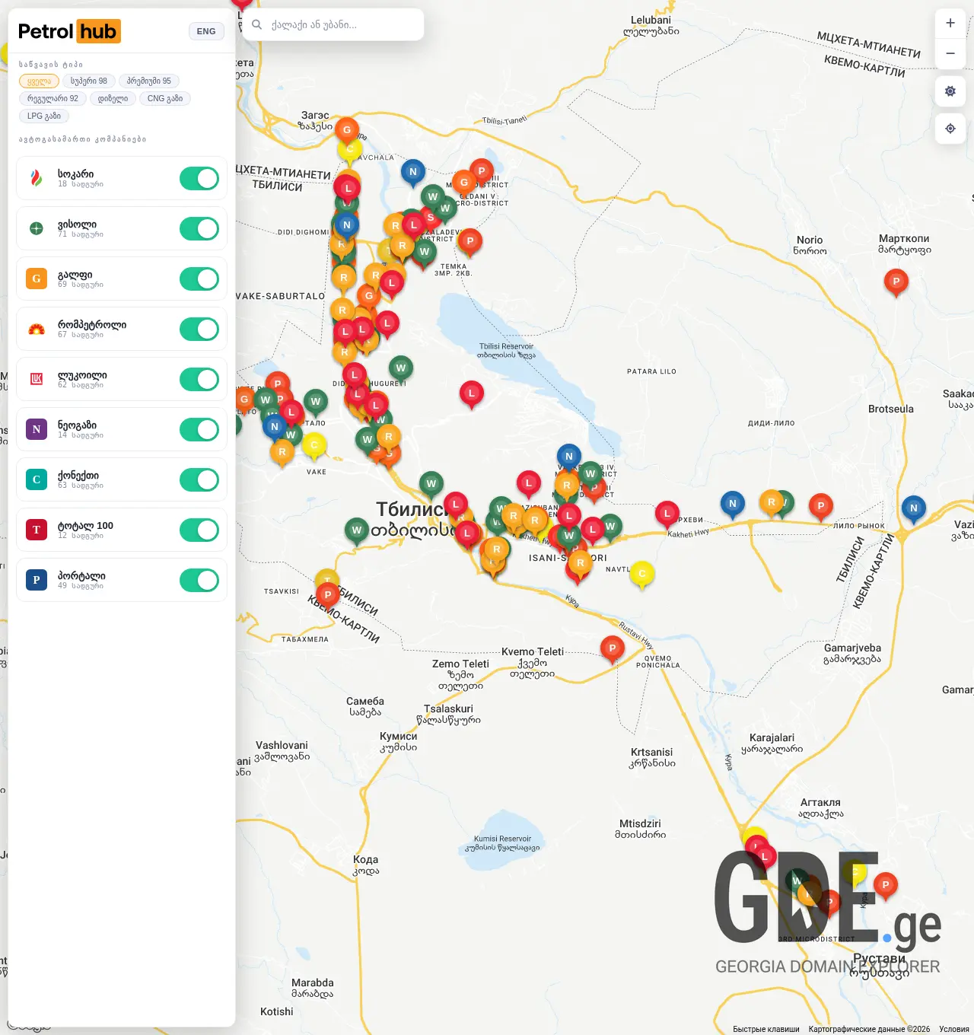Viewport: 974px width, 1035px height.
Task: Click the სოკარი flame logo icon
Action: tap(37, 179)
